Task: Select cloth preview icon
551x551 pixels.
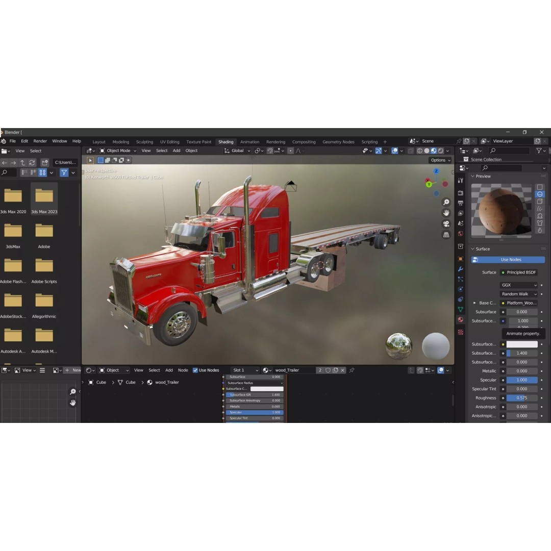Action: pos(540,223)
